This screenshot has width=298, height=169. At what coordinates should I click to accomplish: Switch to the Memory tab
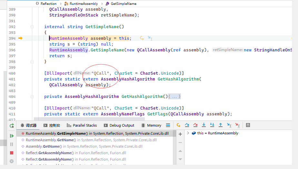(151, 125)
